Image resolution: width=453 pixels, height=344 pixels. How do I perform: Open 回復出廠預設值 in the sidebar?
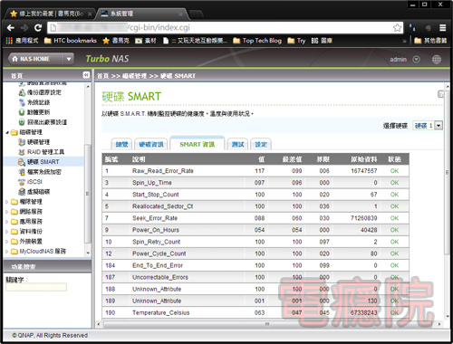[x=47, y=122]
